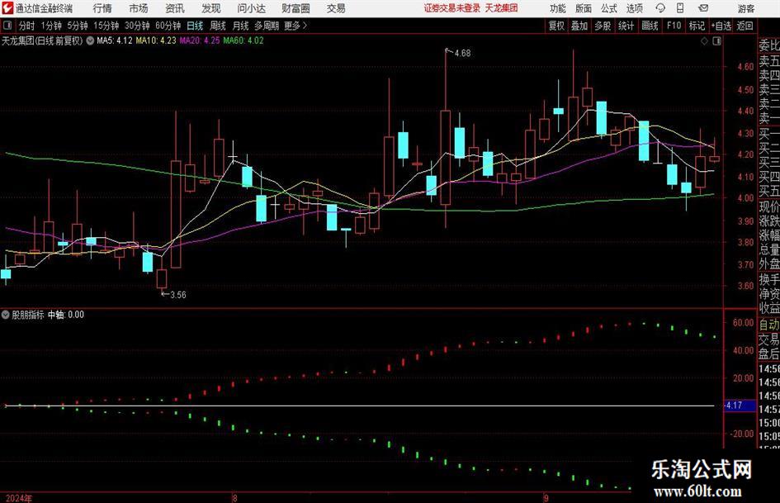Click the 复权 toolbar button

[556, 26]
